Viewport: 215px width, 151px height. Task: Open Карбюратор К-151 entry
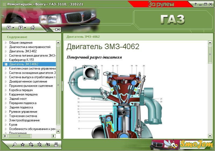[x=21, y=60]
